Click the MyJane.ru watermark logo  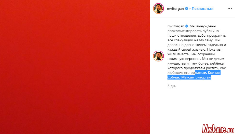[218, 129]
